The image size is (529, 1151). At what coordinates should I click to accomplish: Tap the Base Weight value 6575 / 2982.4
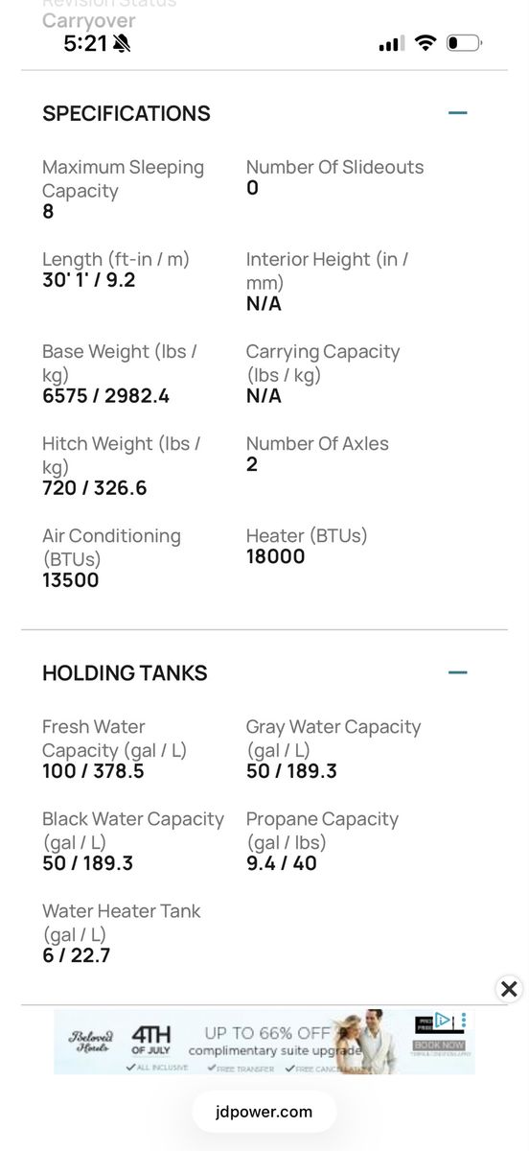pos(106,395)
